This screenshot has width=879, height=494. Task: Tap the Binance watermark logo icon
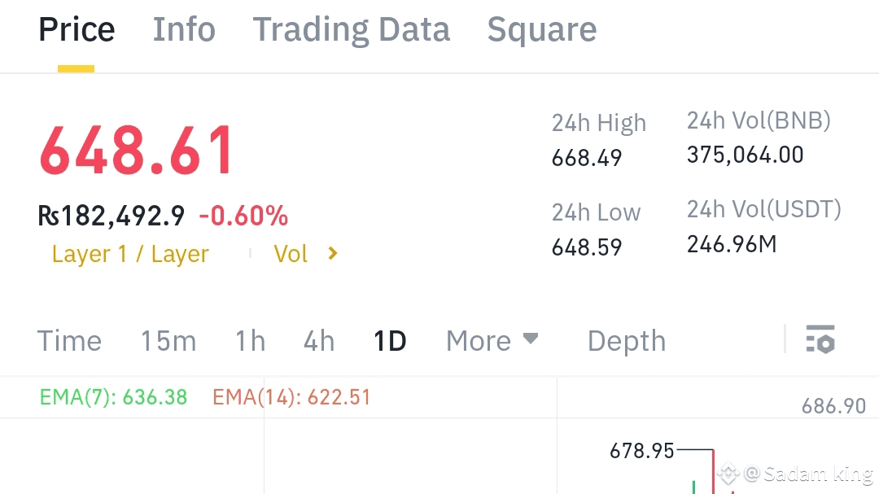point(728,473)
